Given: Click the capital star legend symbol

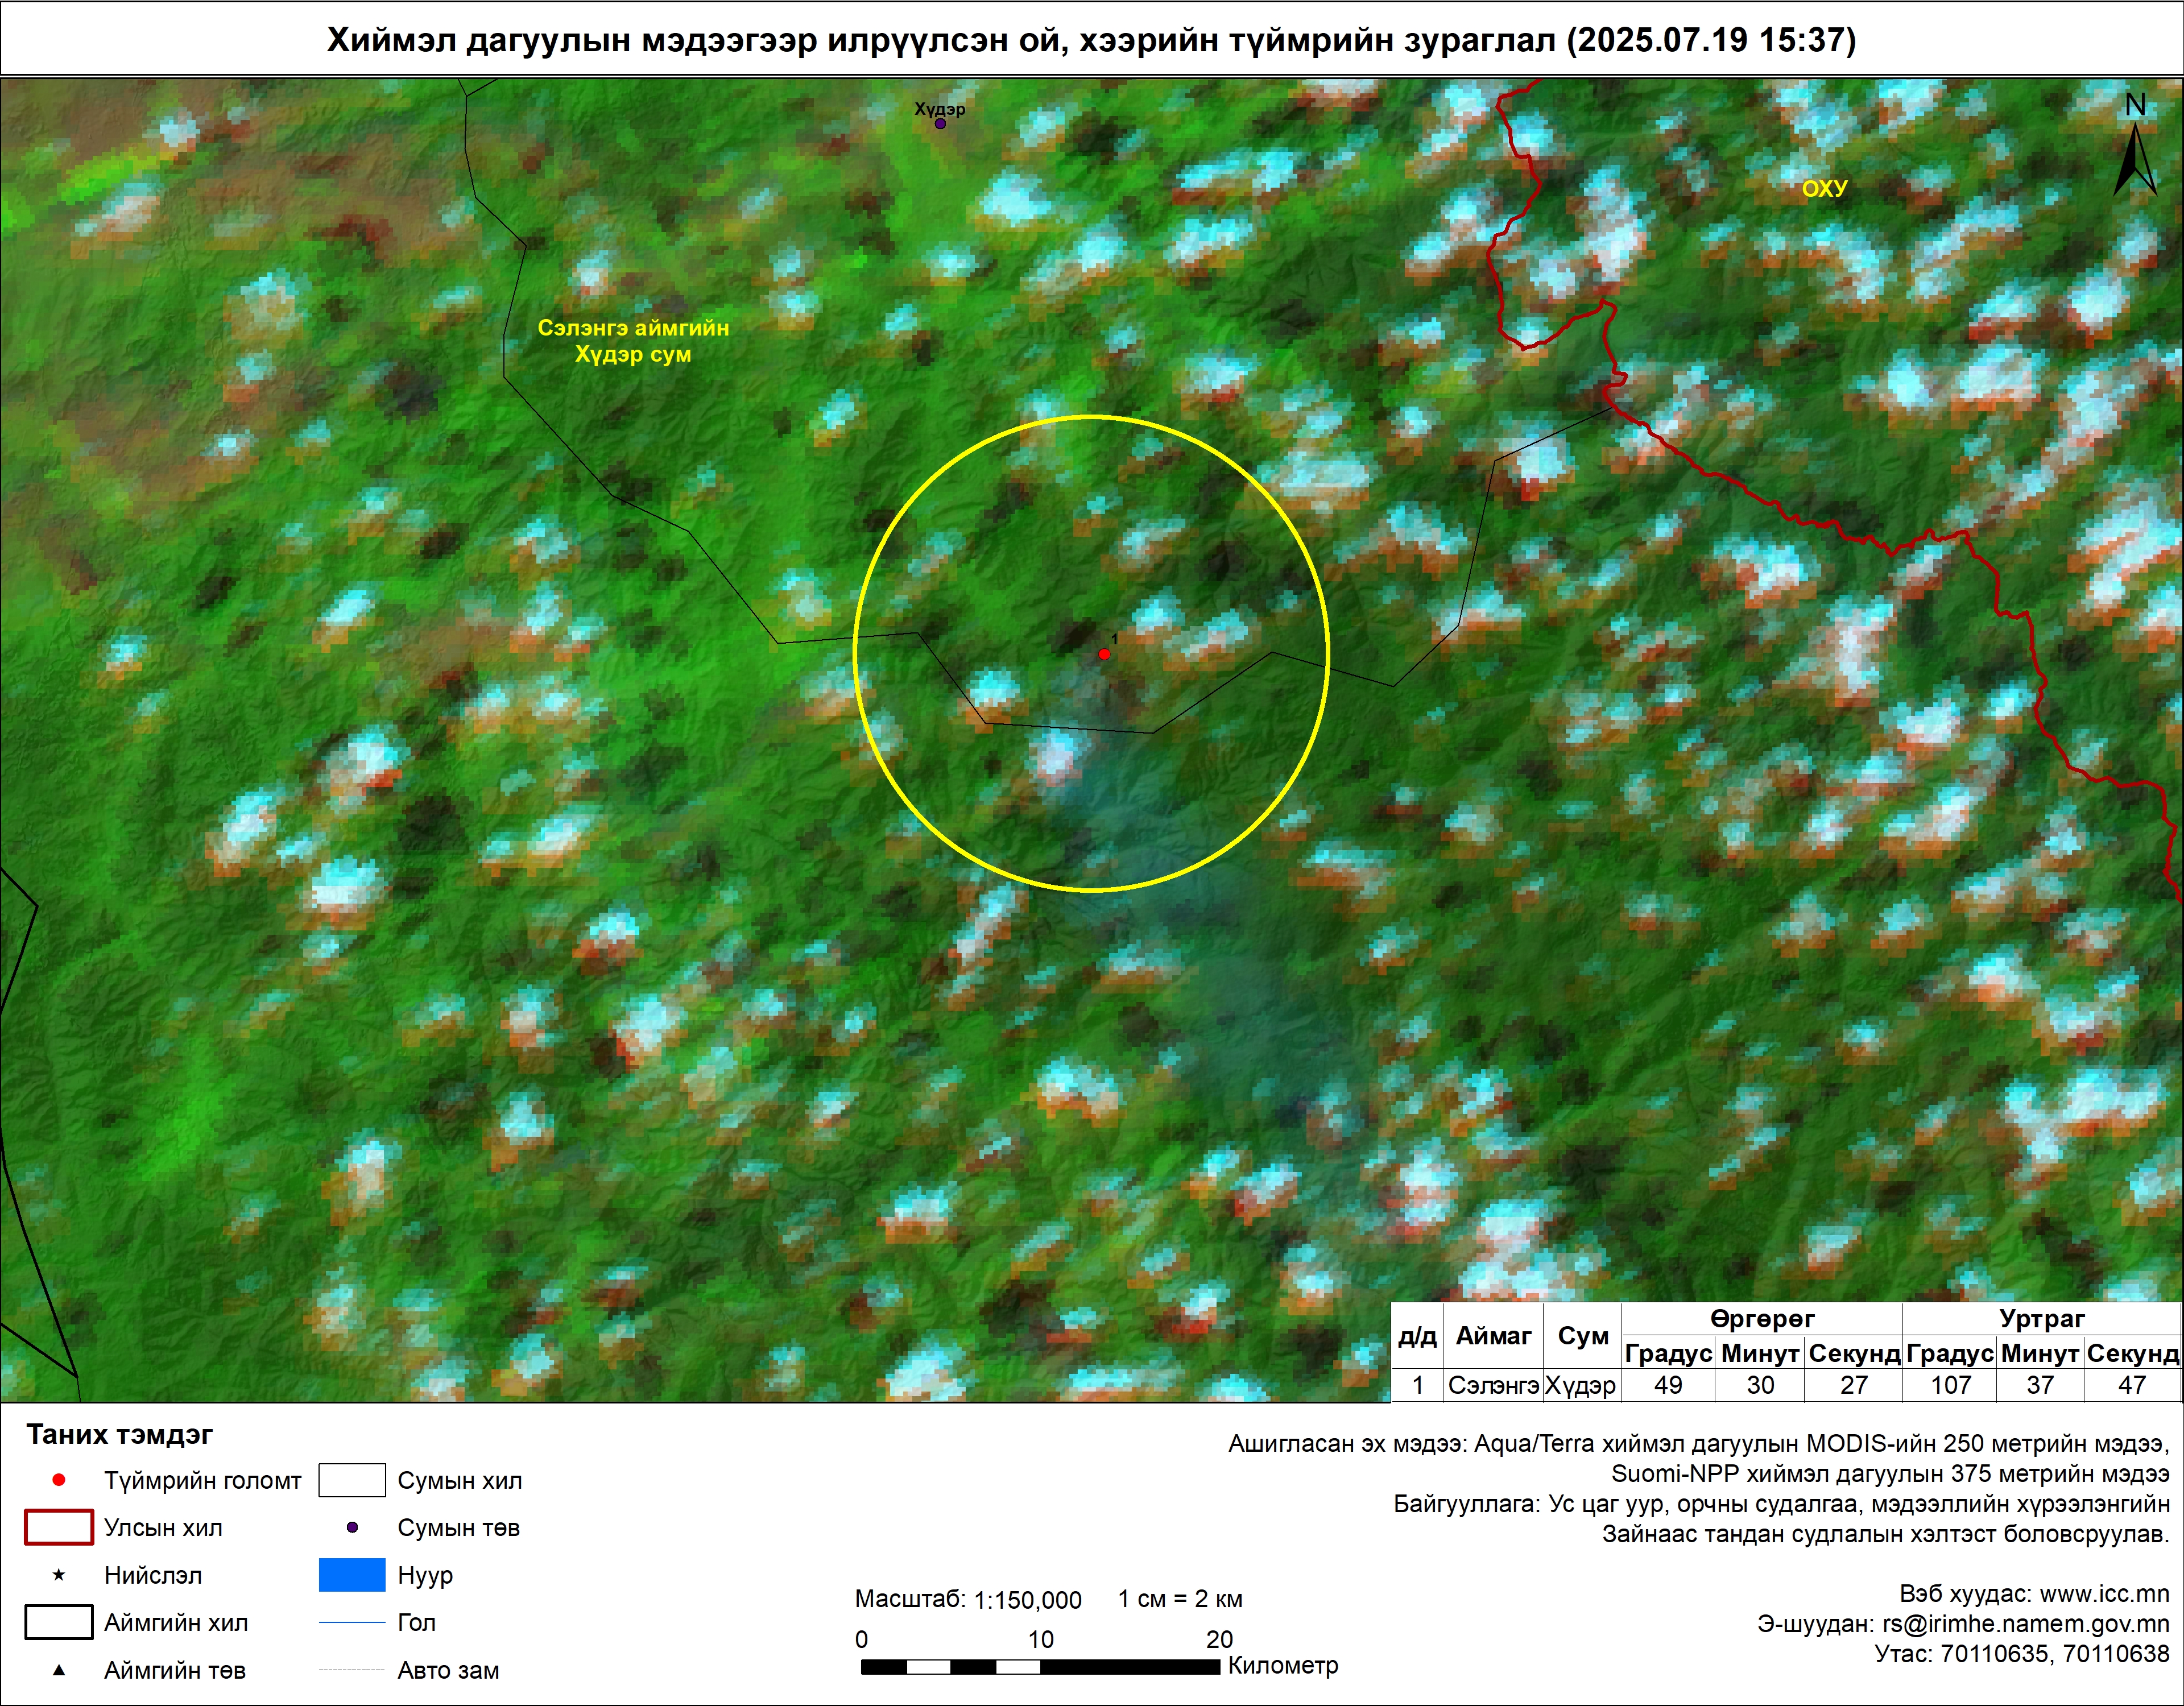Looking at the screenshot, I should point(59,1575).
